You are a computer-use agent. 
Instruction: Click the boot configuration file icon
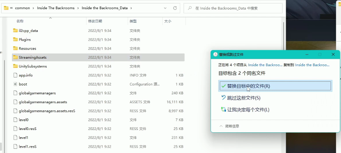tap(15, 84)
